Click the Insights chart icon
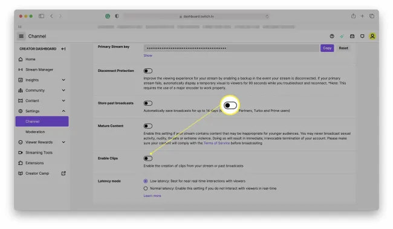The image size is (393, 229). 21,80
